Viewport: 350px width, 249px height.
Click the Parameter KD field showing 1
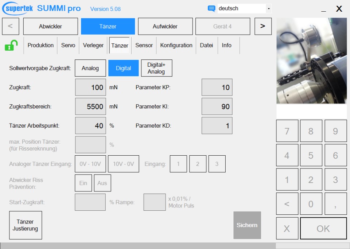(217, 126)
